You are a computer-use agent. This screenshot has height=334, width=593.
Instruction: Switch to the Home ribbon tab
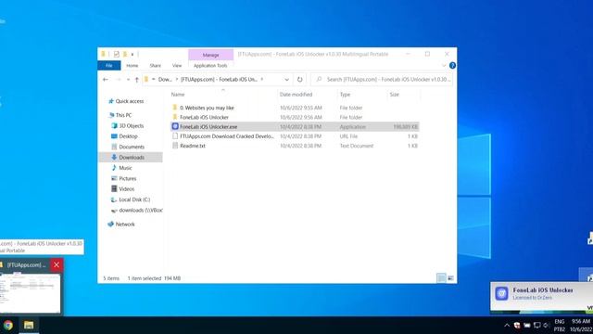coord(132,66)
